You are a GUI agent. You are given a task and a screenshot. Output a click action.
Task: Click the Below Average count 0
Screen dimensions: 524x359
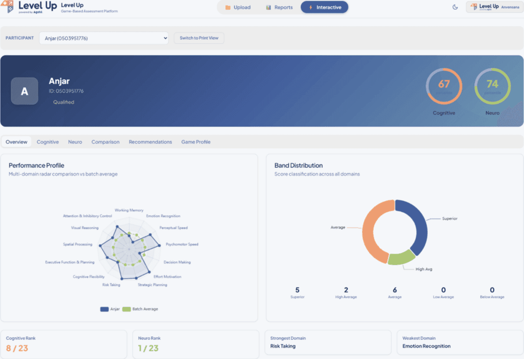point(492,290)
